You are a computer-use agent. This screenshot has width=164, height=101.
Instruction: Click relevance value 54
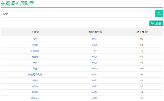click(x=142, y=69)
